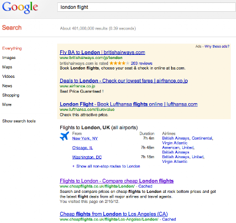Open the Shopping results
The image size is (236, 223).
coord(11,96)
